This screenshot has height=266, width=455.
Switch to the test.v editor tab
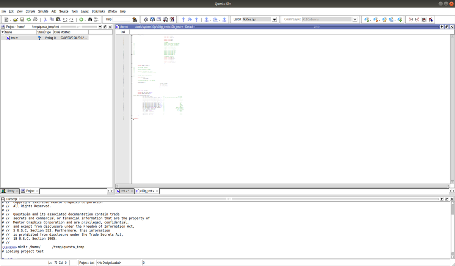click(125, 191)
